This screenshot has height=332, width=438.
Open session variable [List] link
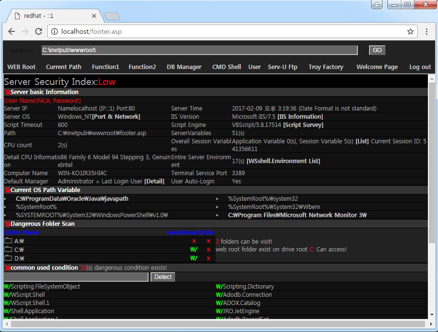(x=362, y=141)
